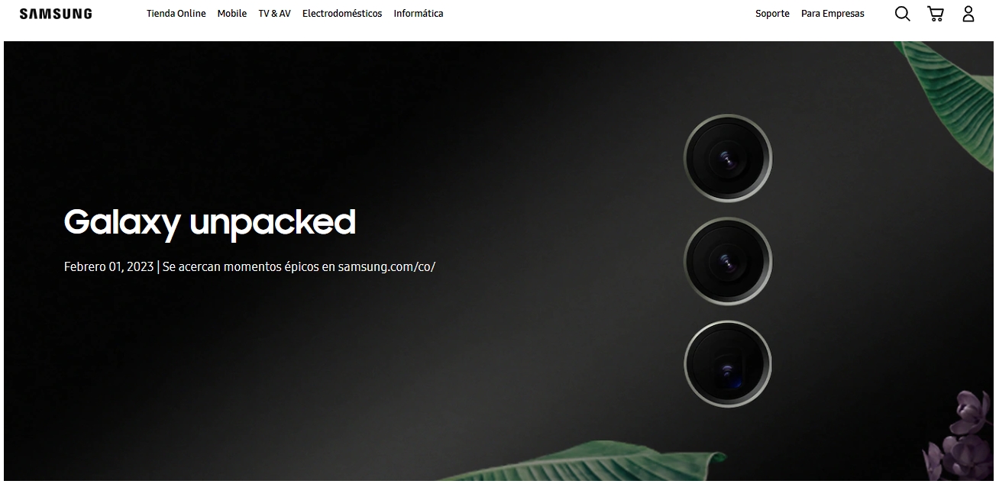Click the Galaxy unpacked headline
The width and height of the screenshot is (999, 484).
210,222
